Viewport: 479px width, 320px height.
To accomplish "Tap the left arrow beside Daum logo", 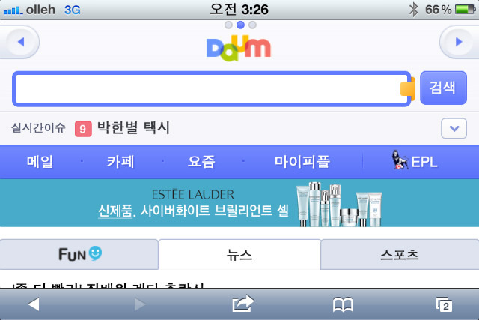I will point(21,42).
